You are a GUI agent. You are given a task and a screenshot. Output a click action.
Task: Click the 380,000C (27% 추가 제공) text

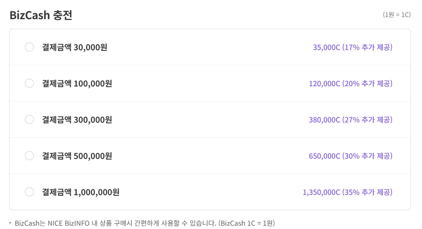(x=350, y=120)
